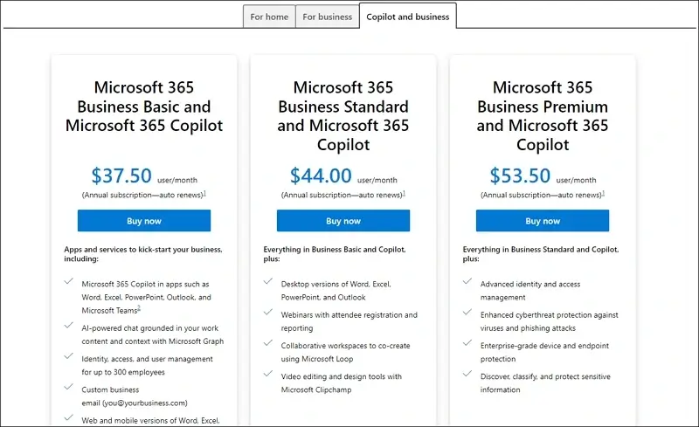Click checkmark next to AI-powered chat feature
Viewport: 699px width, 427px height.
(69, 326)
